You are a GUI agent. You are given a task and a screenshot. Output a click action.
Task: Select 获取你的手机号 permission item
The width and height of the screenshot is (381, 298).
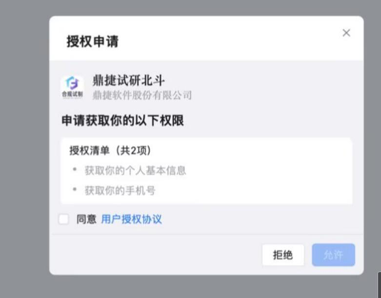coord(120,191)
